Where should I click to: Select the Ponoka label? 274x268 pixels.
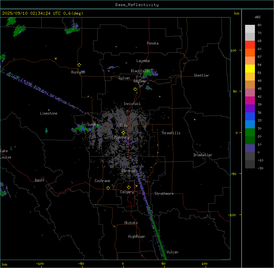[x=153, y=43]
